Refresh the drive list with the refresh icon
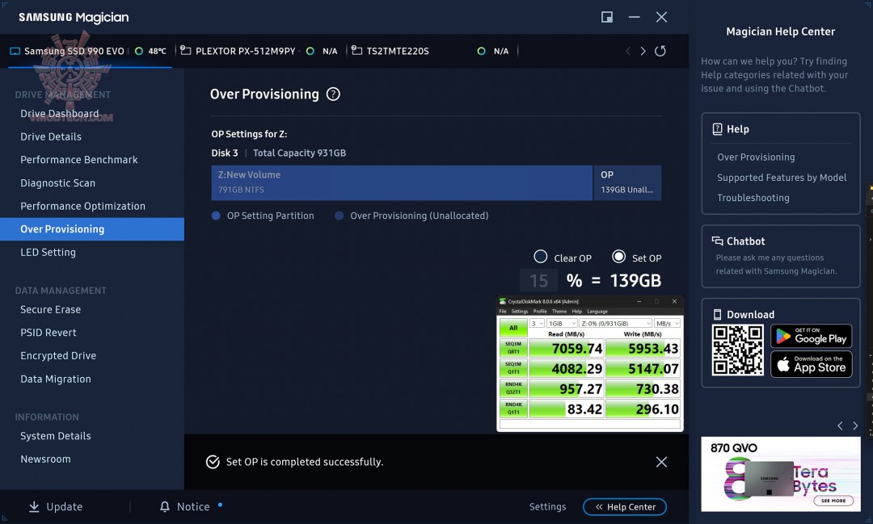This screenshot has height=524, width=873. coord(660,50)
